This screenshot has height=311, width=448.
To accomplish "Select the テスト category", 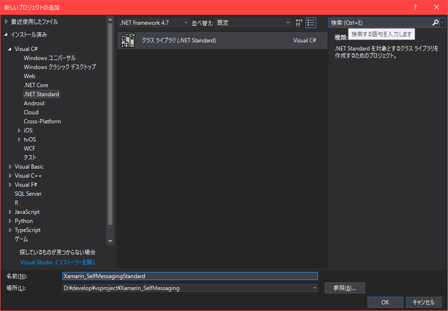I will point(30,158).
